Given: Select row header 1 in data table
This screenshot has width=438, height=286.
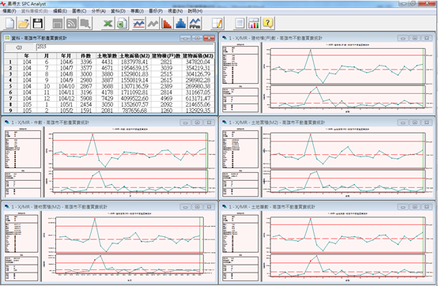Looking at the screenshot, I should [x=10, y=62].
